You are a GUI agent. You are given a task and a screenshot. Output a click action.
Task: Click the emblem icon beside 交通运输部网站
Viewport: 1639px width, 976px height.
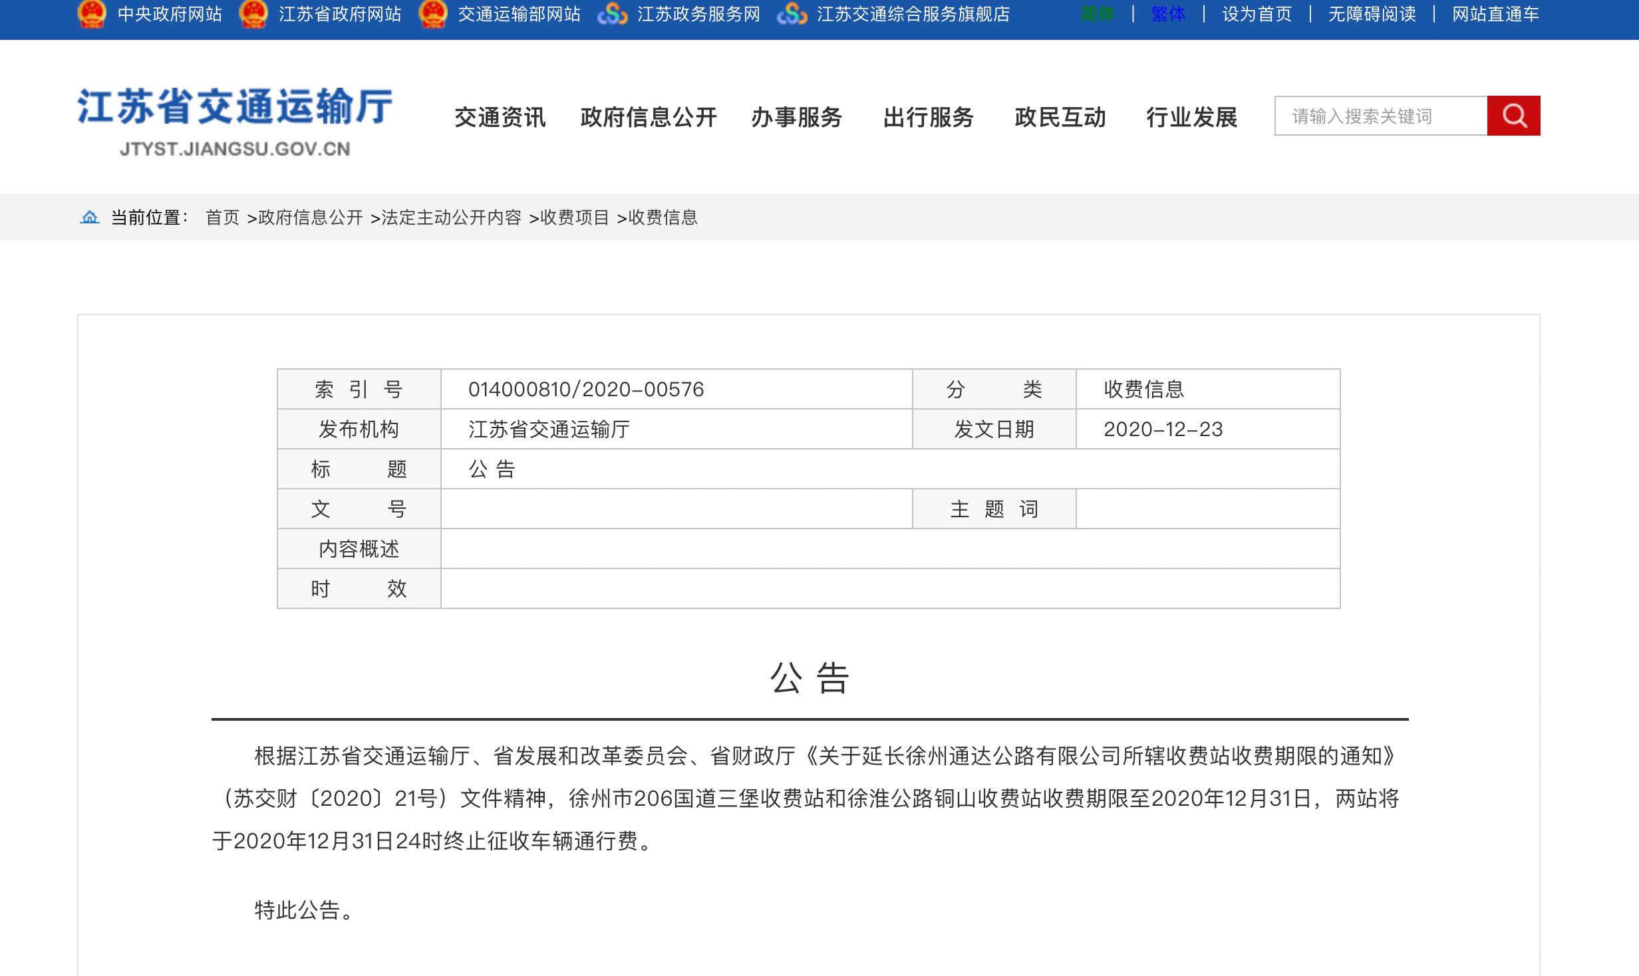(432, 13)
